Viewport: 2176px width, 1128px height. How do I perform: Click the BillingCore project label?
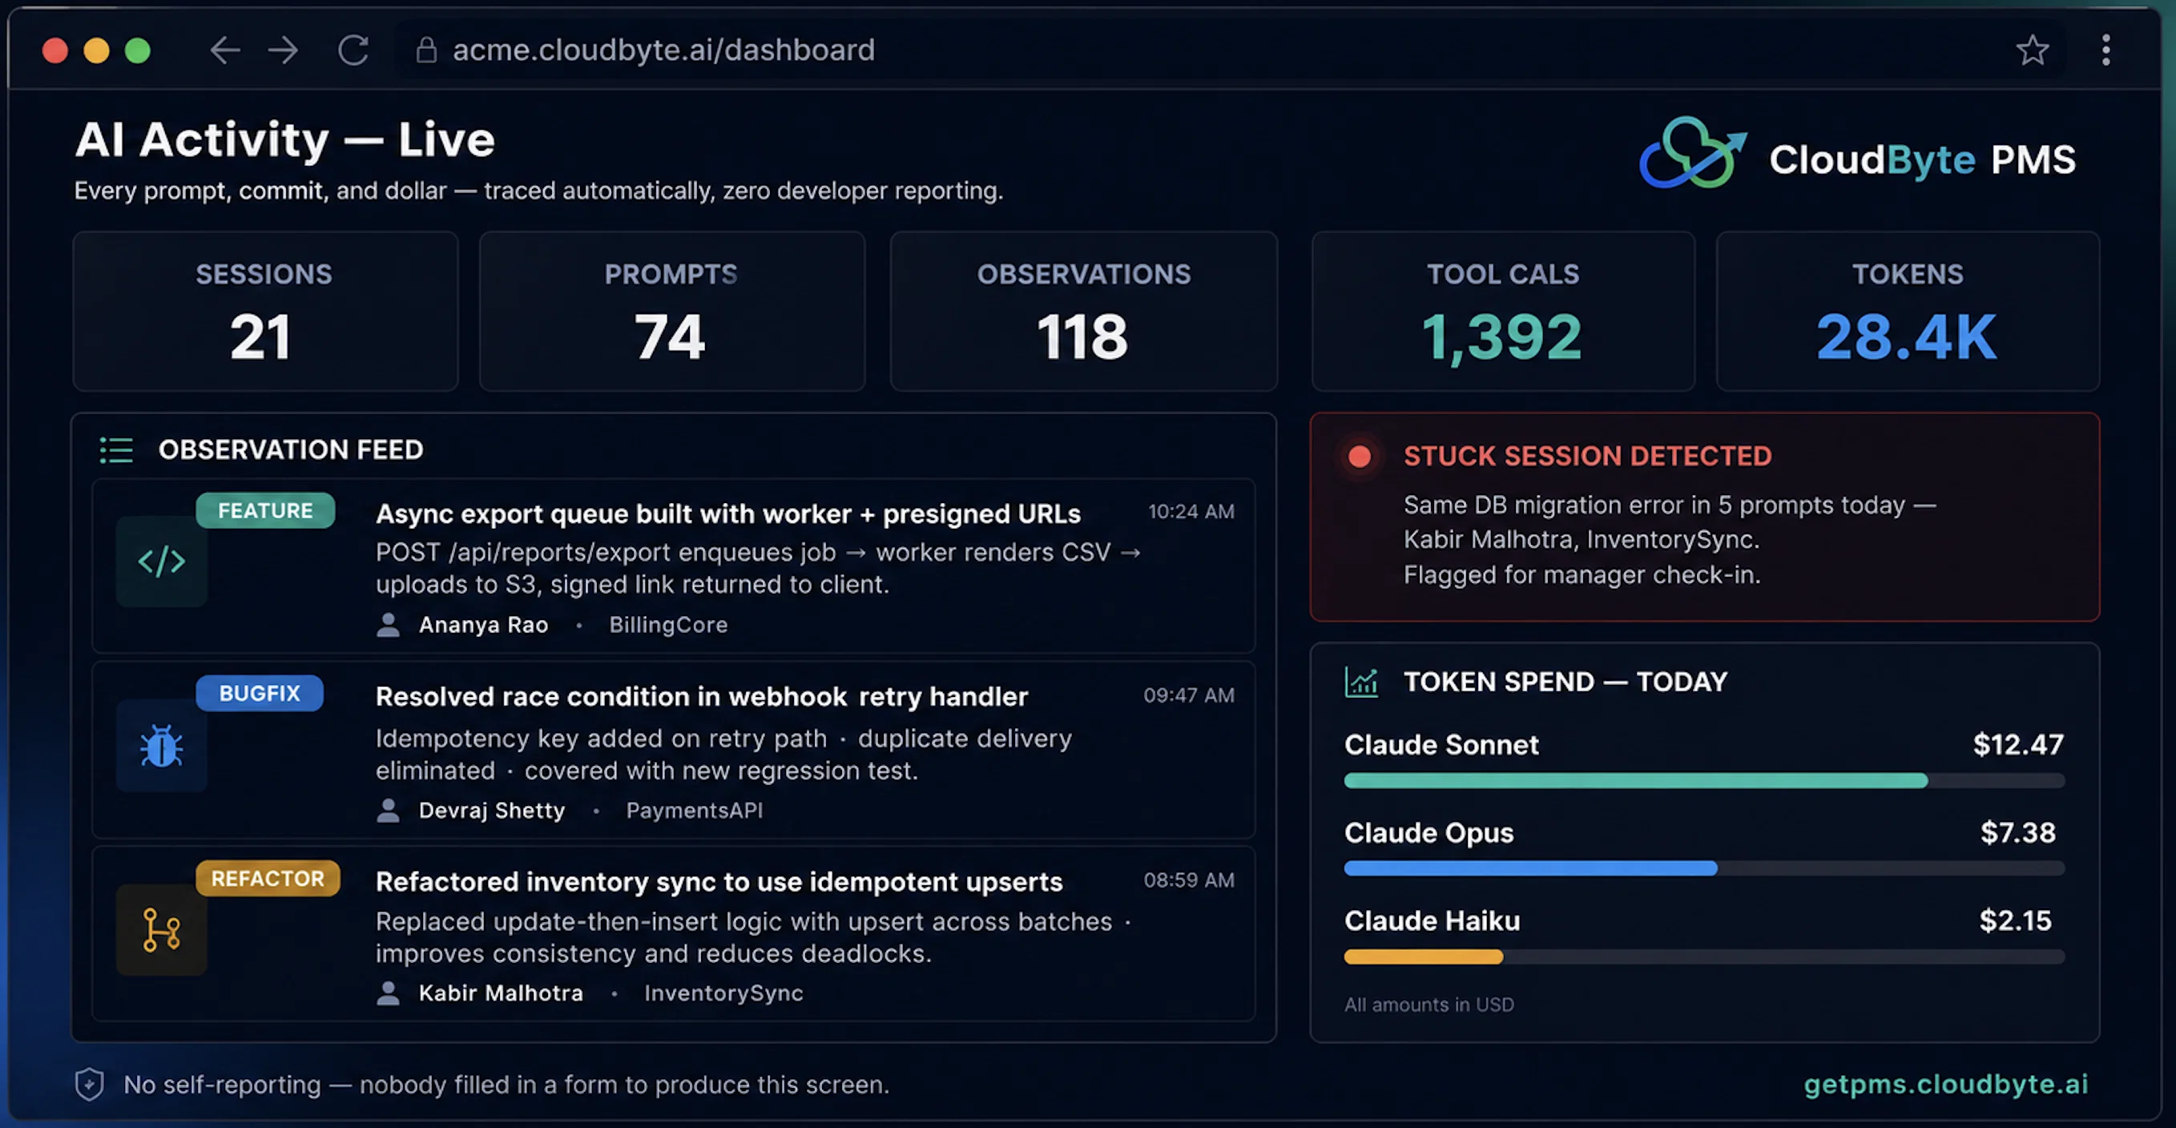pos(668,624)
